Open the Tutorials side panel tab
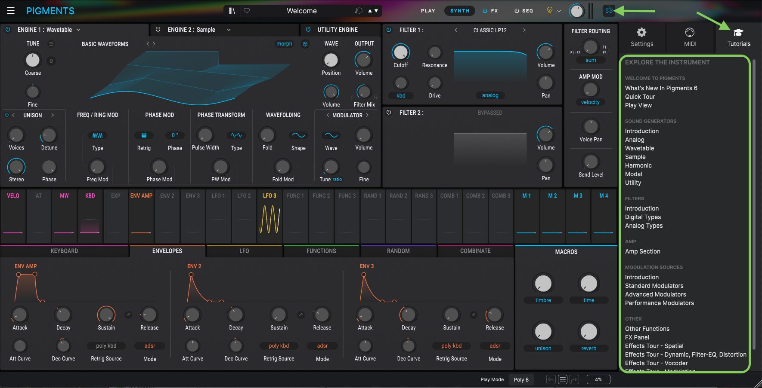Image resolution: width=762 pixels, height=388 pixels. click(x=738, y=37)
